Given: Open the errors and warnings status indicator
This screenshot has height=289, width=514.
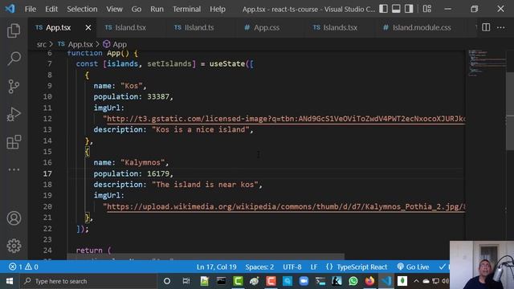Looking at the screenshot, I should tap(23, 267).
